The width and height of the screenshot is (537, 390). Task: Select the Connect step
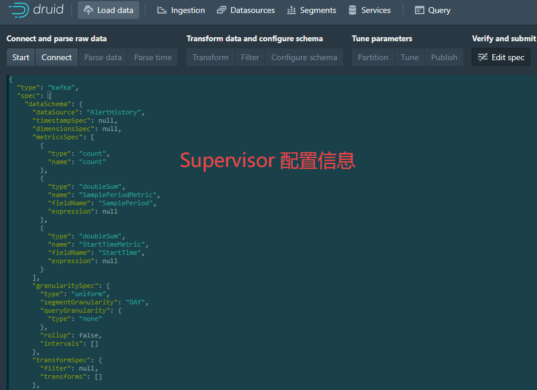57,57
